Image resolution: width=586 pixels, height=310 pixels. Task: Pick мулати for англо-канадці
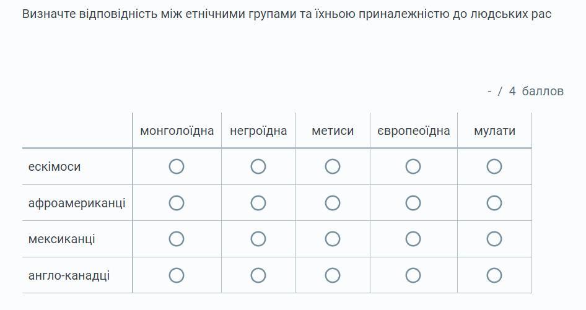tap(494, 275)
